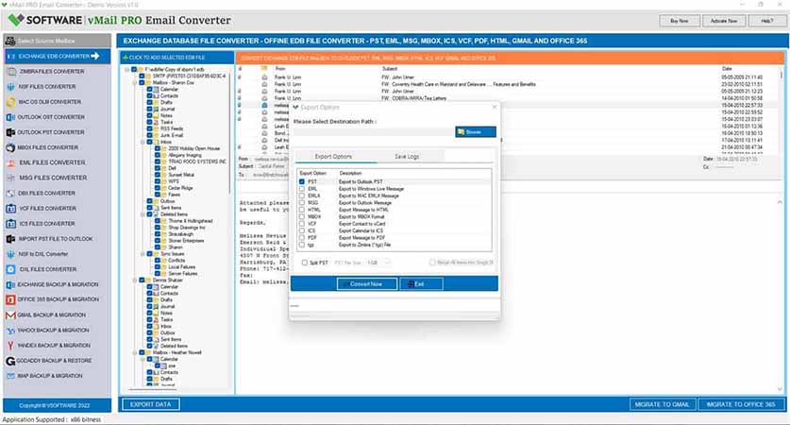
Task: Select the MSG Files Converter icon
Action: coord(10,178)
